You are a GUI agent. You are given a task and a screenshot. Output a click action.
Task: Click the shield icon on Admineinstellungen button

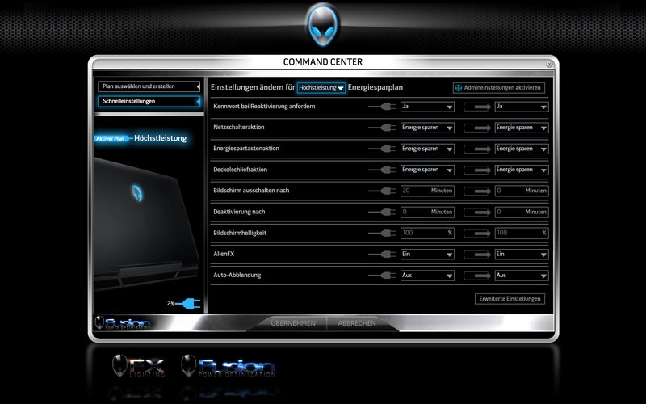459,88
